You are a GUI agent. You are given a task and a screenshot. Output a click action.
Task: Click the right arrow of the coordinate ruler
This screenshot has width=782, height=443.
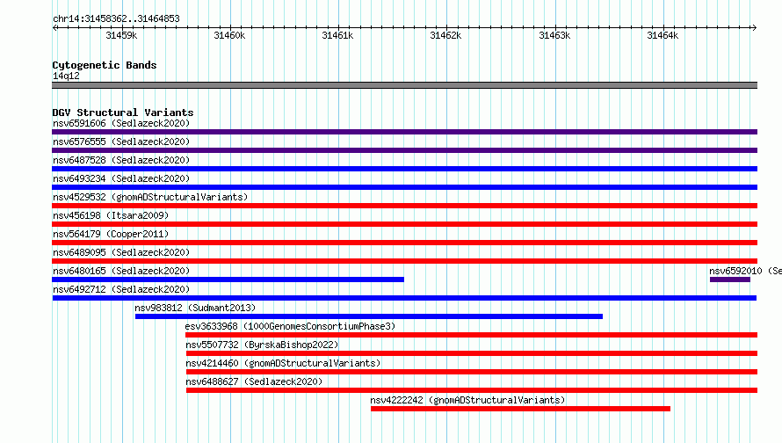pyautogui.click(x=754, y=27)
